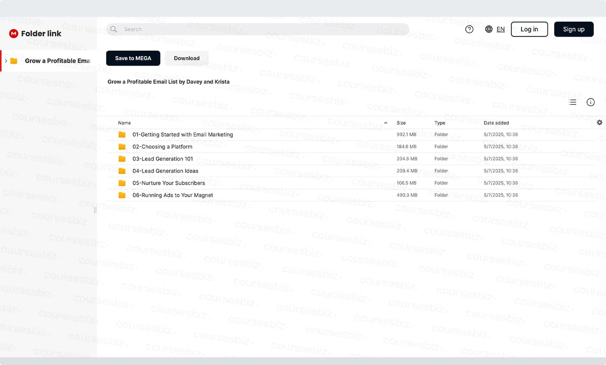Open the folder info icon
Screen dimensions: 606x365
pos(591,102)
